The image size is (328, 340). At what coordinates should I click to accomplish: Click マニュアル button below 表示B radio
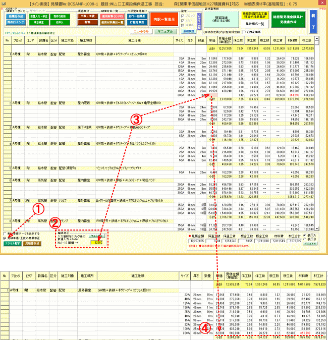tap(310, 244)
